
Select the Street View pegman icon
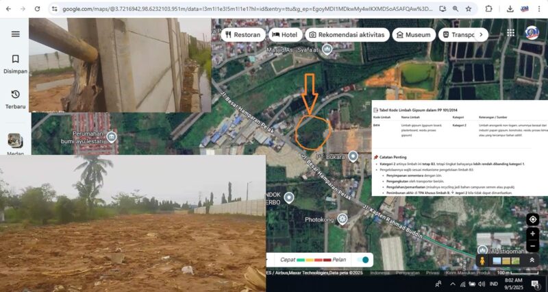(482, 260)
